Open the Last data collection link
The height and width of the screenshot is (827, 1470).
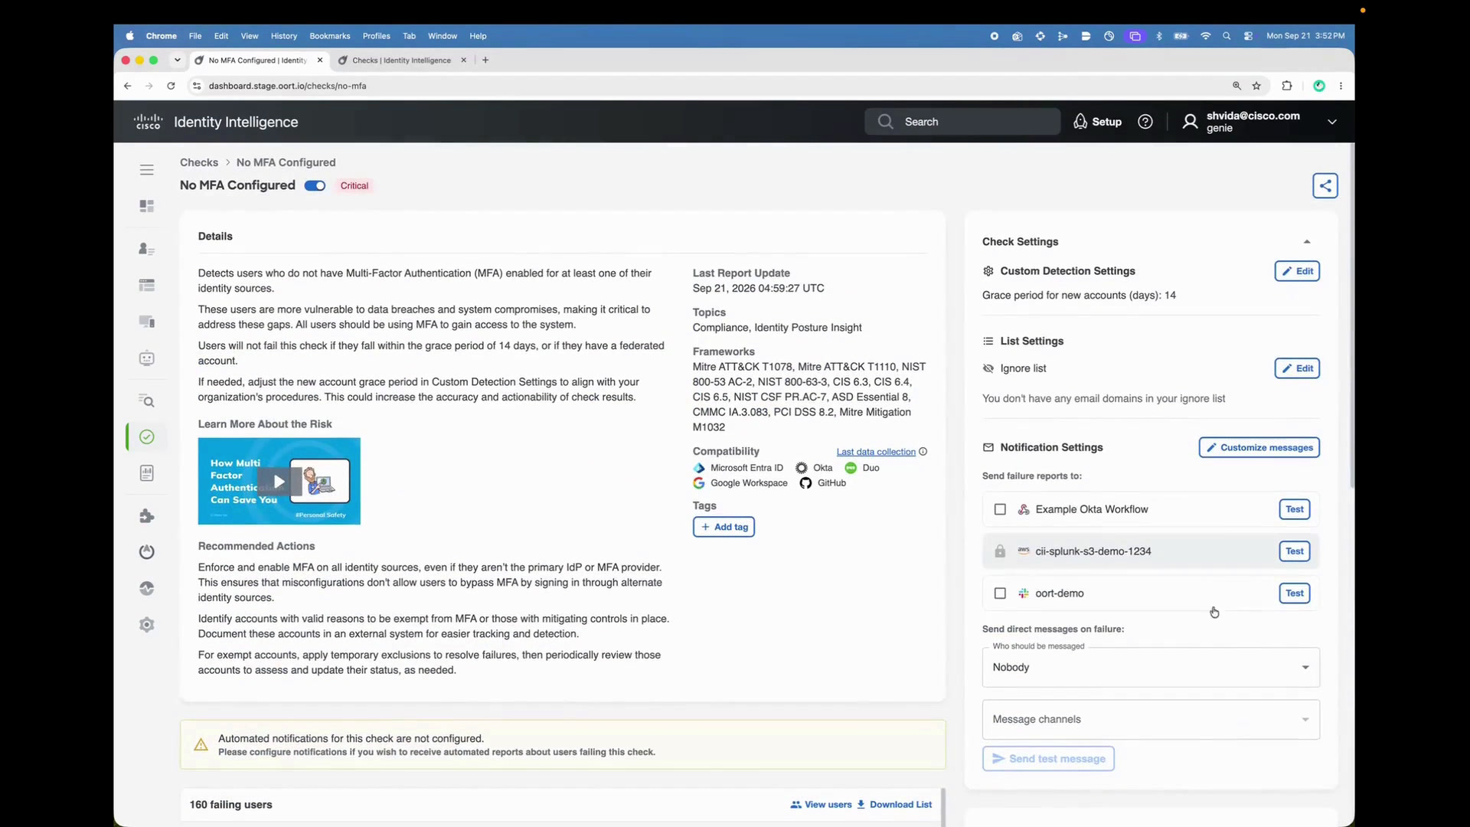point(876,452)
